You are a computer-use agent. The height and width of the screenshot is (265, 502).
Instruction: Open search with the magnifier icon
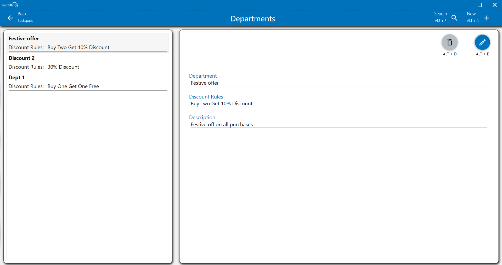point(454,18)
